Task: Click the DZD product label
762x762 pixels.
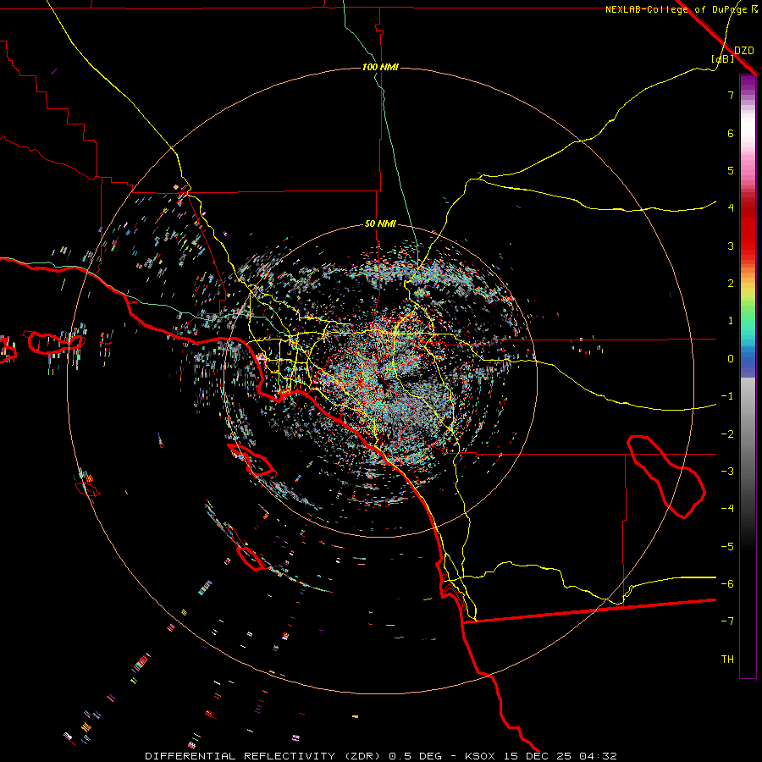Action: 744,51
